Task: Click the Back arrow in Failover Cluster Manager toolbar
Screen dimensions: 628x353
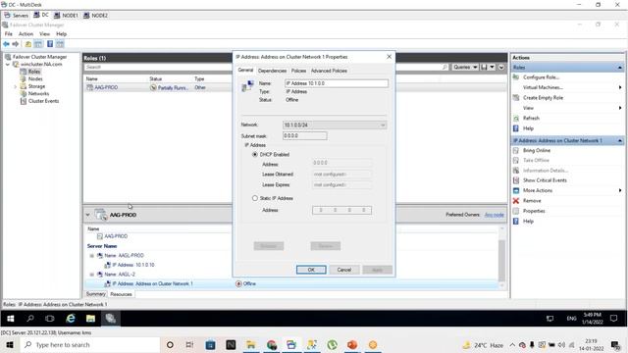Action: [x=7, y=44]
